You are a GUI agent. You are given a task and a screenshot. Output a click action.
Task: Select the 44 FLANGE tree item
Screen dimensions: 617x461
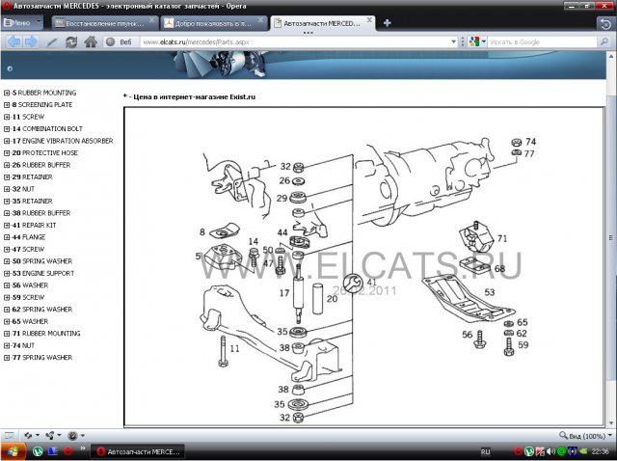point(29,237)
